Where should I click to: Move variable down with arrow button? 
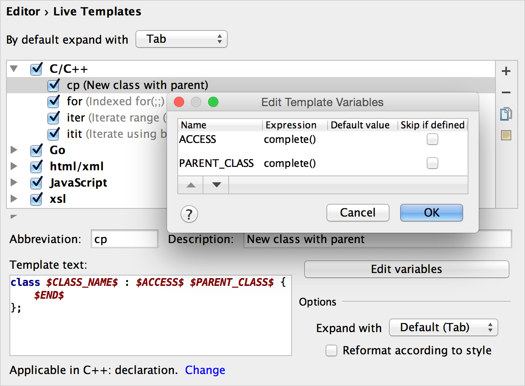216,185
